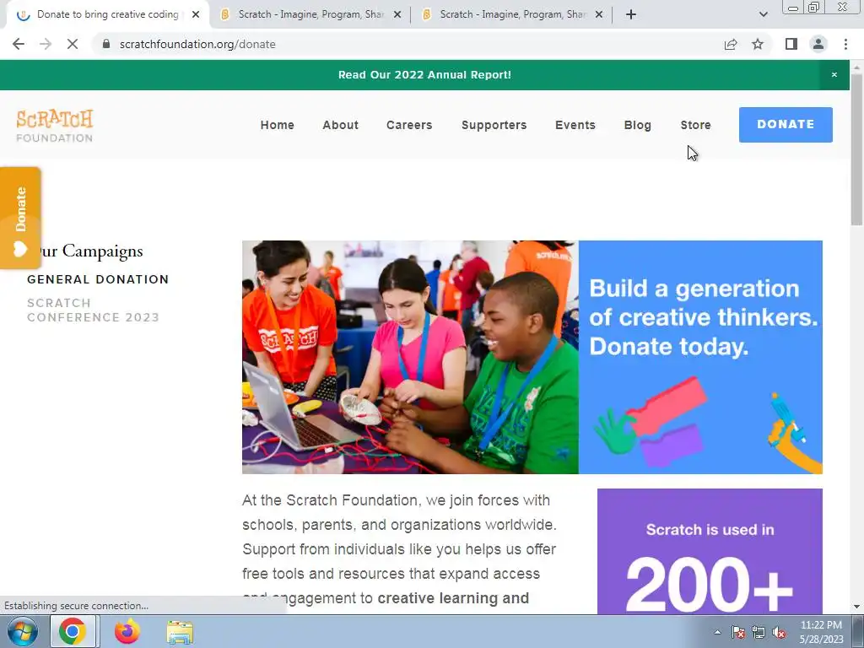Open Windows Explorer from the taskbar
Screen dimensions: 864x648
(181, 632)
